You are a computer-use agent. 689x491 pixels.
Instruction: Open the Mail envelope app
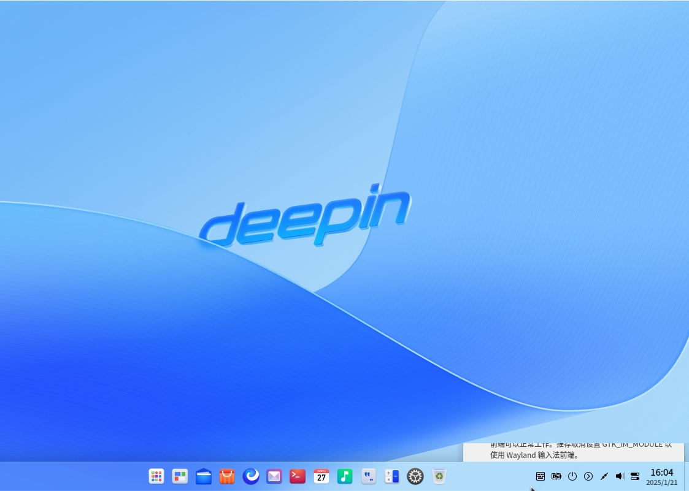coord(274,476)
